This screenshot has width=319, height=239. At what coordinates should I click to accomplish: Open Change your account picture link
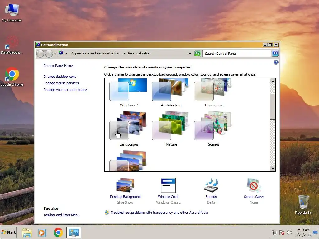(x=65, y=90)
